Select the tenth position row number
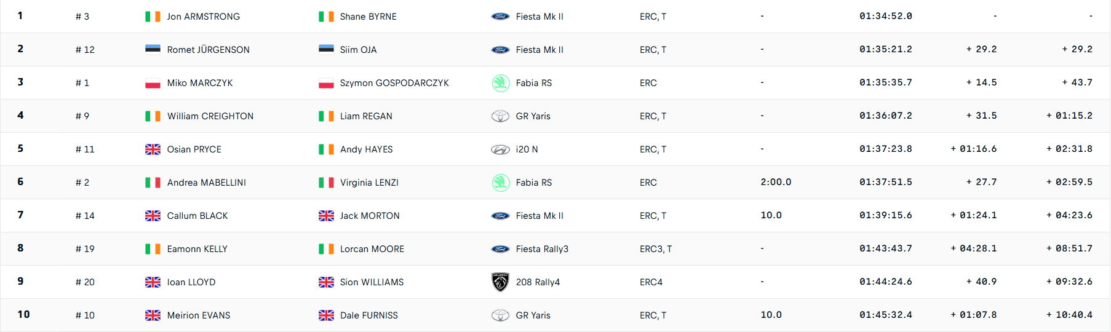 23,314
